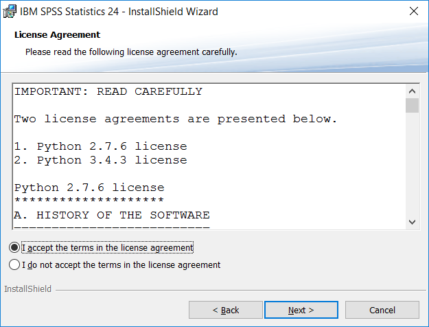Click the license text scrollbar thumb
Viewport: 429px width, 327px height.
click(x=412, y=105)
